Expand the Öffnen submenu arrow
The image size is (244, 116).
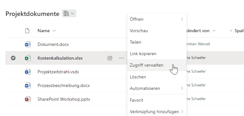(x=182, y=19)
